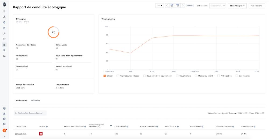This screenshot has height=139, width=269.
Task: Select the Conducteurs tab
Action: (x=21, y=101)
